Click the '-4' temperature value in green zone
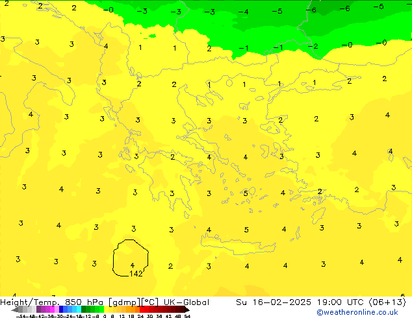 [243, 12]
